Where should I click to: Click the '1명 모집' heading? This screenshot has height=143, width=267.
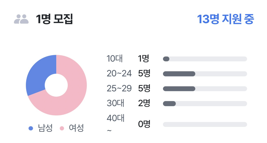[x=54, y=19]
